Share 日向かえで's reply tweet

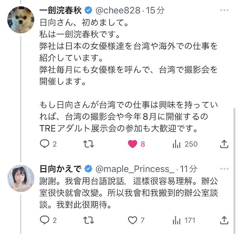click(224, 220)
